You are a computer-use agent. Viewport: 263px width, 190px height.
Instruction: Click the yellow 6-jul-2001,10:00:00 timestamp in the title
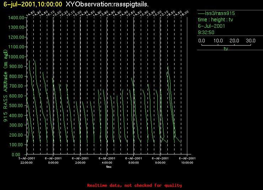(33, 4)
